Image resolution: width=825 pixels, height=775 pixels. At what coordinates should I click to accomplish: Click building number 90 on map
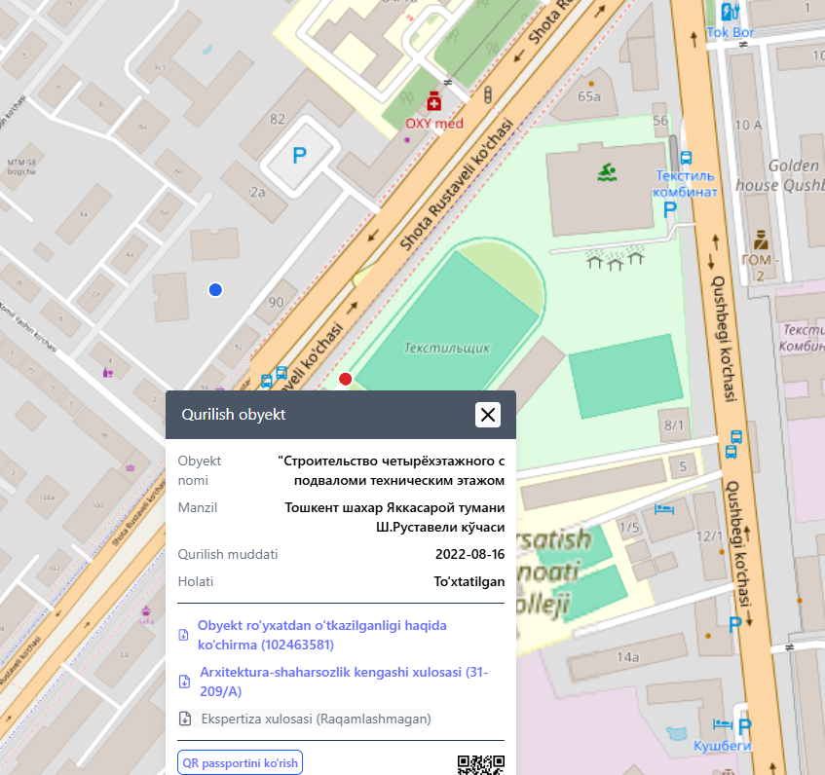tap(277, 303)
